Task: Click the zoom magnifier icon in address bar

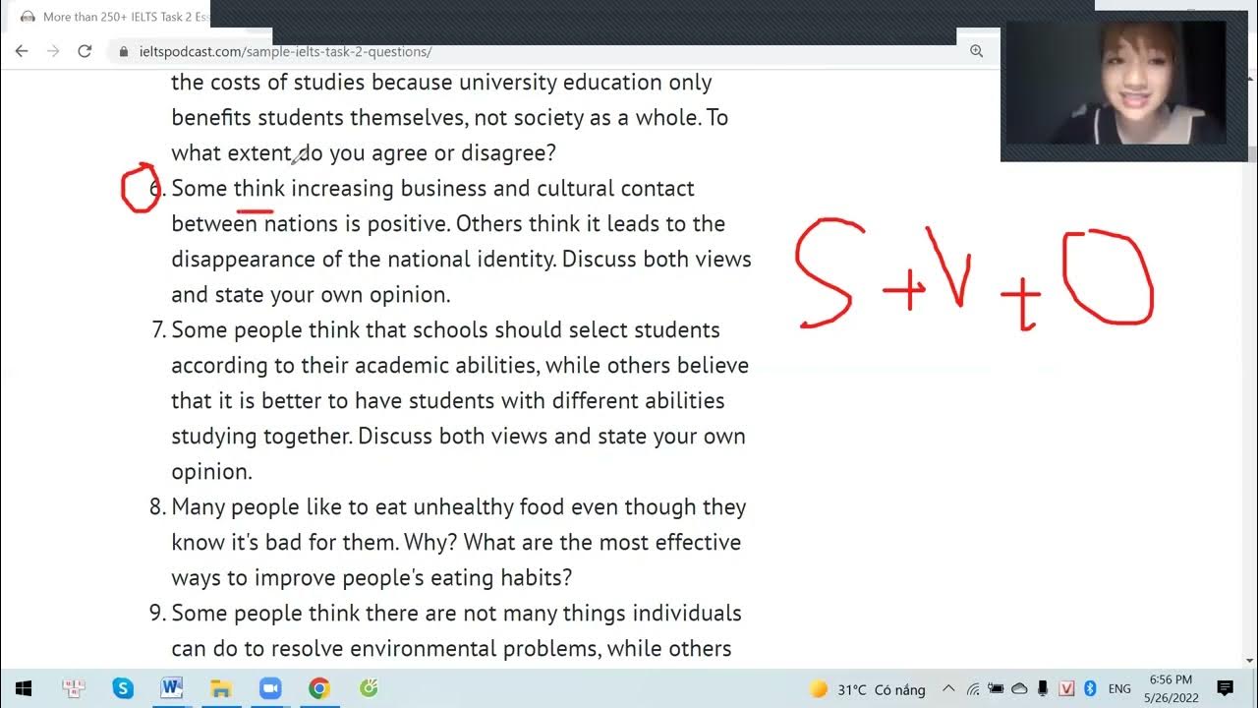Action: (x=976, y=51)
